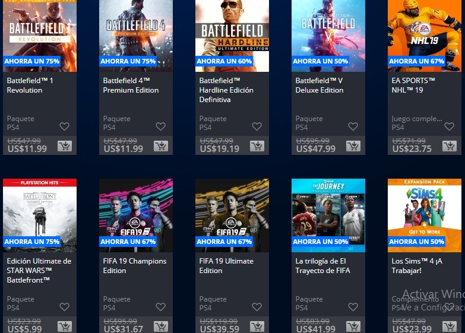This screenshot has height=333, width=465.
Task: Open FIFA 19 Ultimate Edition title link
Action: [x=226, y=266]
